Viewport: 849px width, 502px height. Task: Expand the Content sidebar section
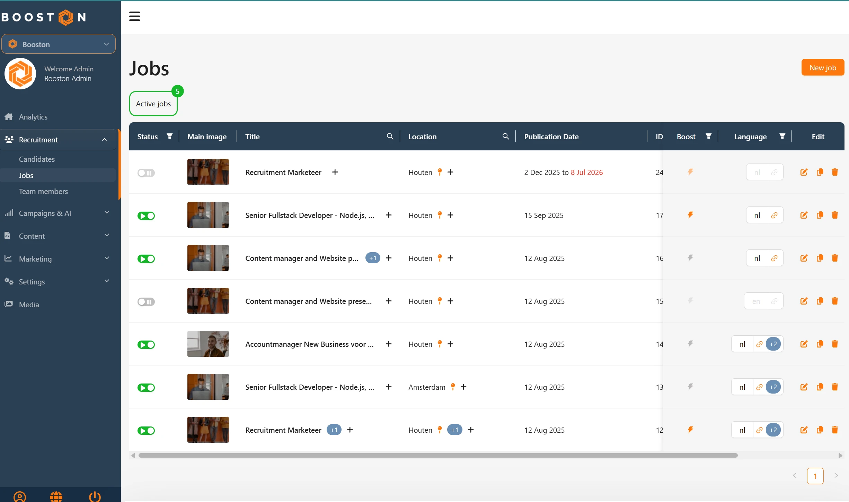[58, 236]
